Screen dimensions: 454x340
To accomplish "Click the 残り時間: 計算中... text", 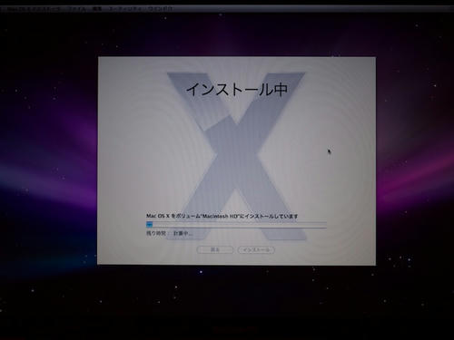I will point(170,233).
